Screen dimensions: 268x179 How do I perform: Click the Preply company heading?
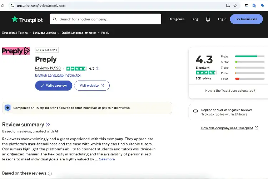pos(46,59)
